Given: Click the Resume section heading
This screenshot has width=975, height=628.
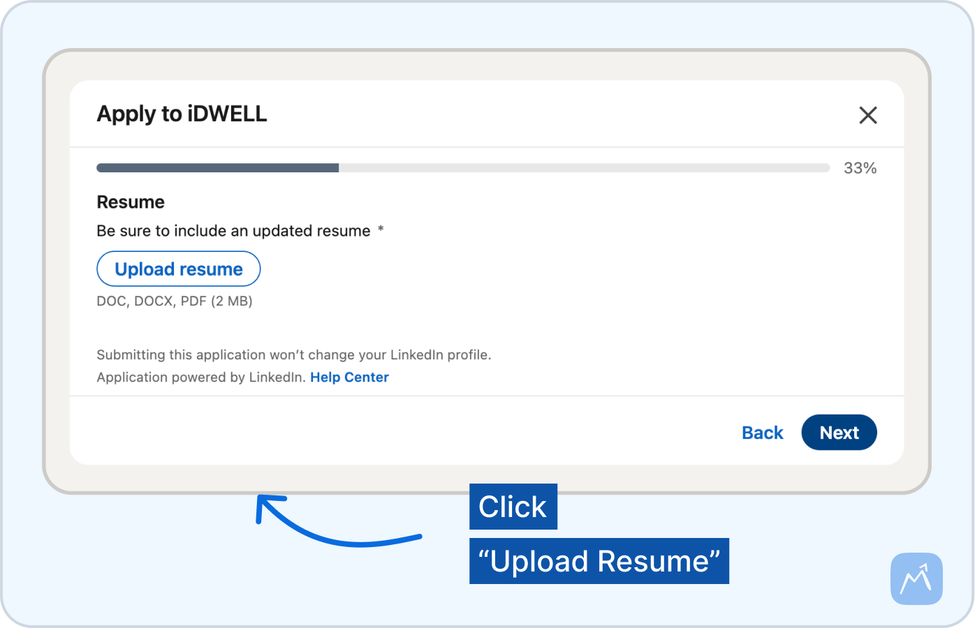Looking at the screenshot, I should coord(131,202).
